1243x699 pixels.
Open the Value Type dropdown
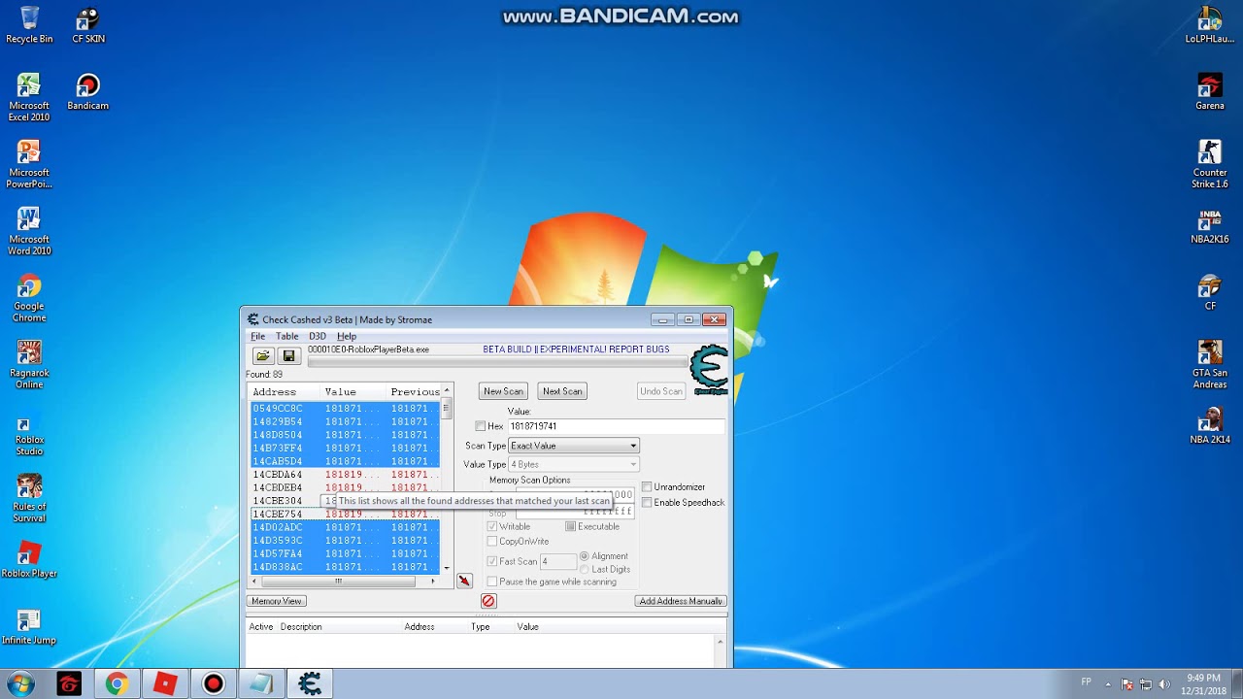[x=574, y=465]
